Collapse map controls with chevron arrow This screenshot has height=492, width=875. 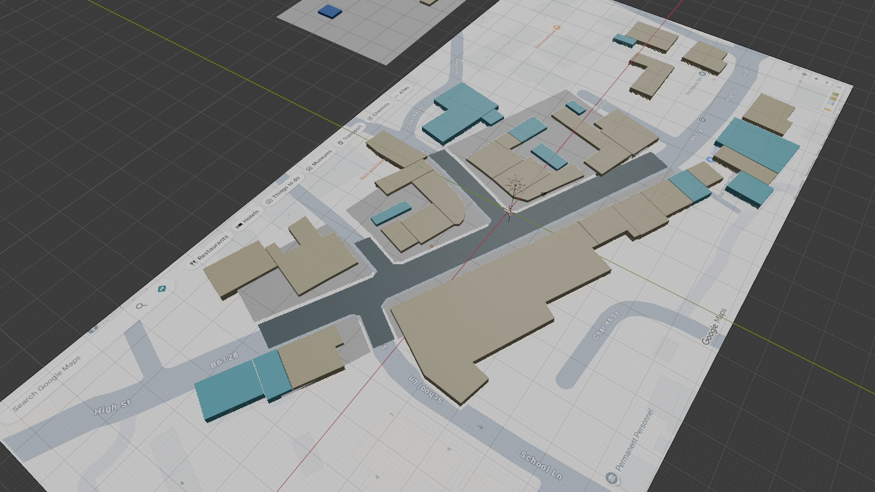pyautogui.click(x=839, y=87)
